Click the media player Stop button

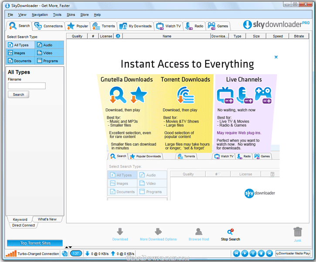(x=261, y=253)
